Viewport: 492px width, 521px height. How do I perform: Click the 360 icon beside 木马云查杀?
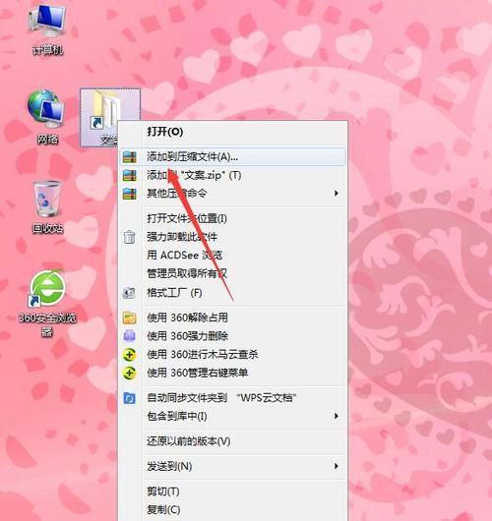(130, 355)
